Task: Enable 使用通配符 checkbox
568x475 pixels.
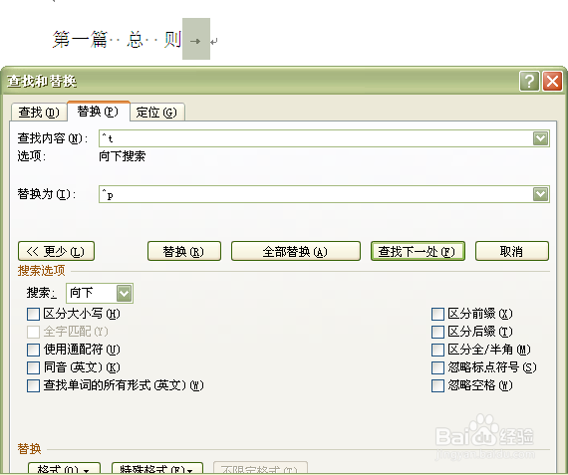Action: point(33,350)
